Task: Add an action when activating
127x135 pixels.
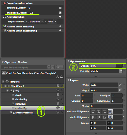Action: (x=60, y=26)
